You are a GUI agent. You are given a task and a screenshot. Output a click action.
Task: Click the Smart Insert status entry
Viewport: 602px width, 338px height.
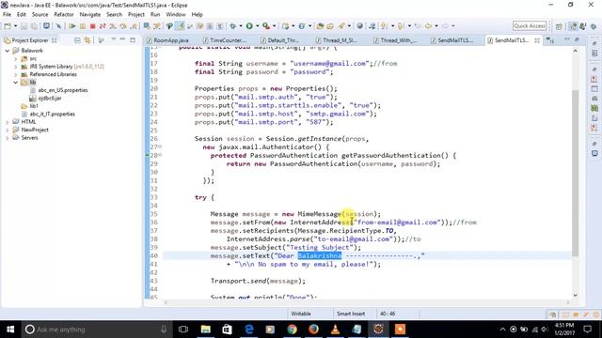tap(351, 314)
